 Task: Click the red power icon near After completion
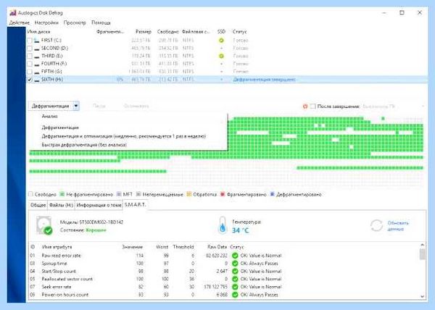tap(305, 106)
